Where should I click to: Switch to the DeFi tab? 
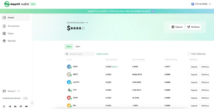(x=78, y=47)
